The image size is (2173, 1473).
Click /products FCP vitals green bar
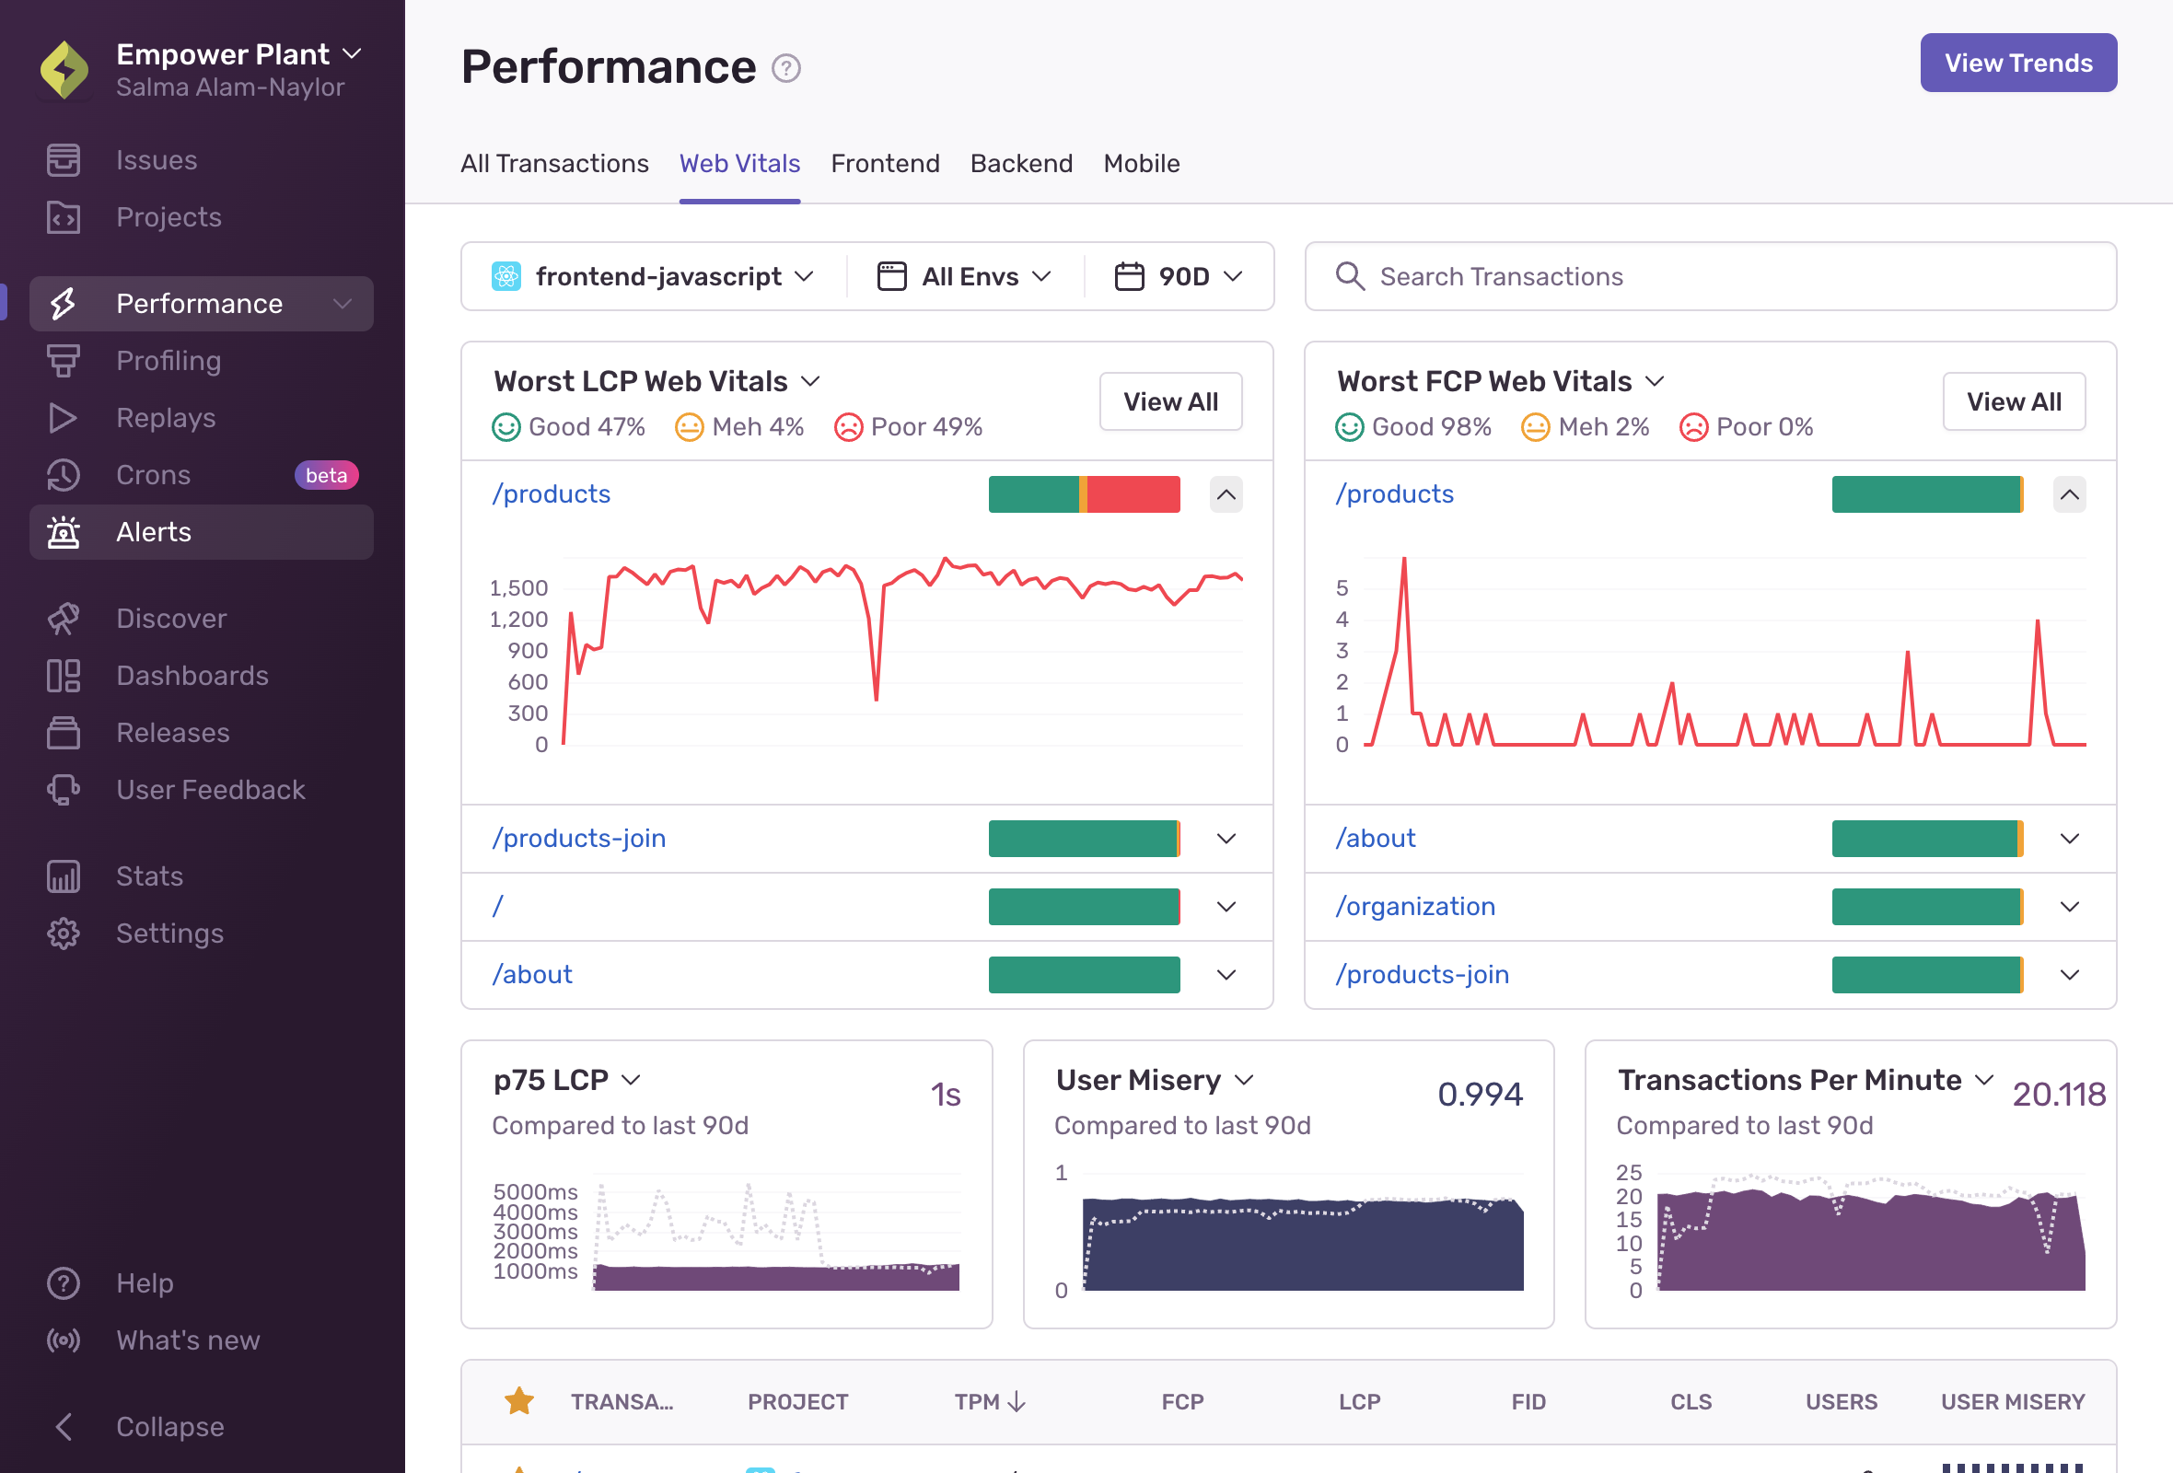click(x=1927, y=494)
